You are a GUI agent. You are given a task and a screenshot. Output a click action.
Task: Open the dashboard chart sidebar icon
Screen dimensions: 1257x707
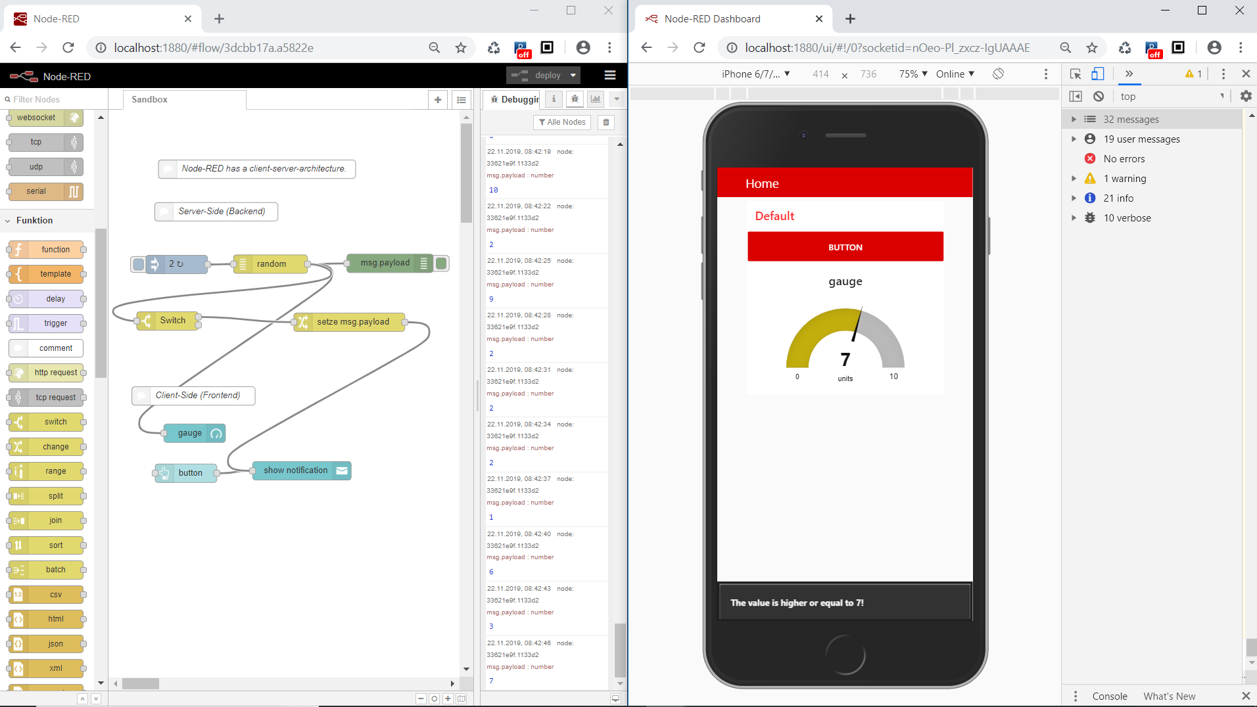point(596,99)
